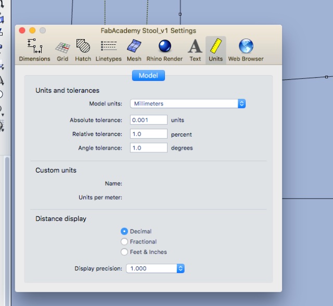Open the Display precision dropdown
Image resolution: width=333 pixels, height=306 pixels.
[155, 268]
